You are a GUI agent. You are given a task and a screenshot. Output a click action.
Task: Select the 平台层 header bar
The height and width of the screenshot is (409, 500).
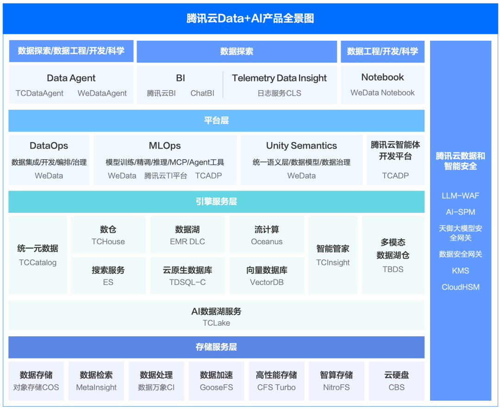pyautogui.click(x=216, y=120)
